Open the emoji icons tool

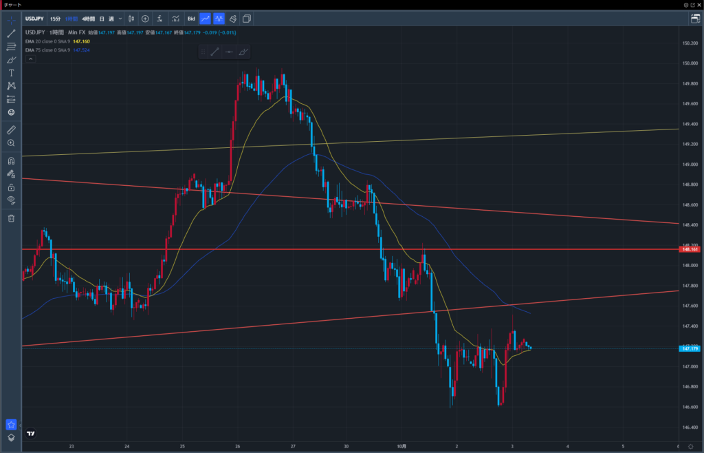[x=11, y=112]
